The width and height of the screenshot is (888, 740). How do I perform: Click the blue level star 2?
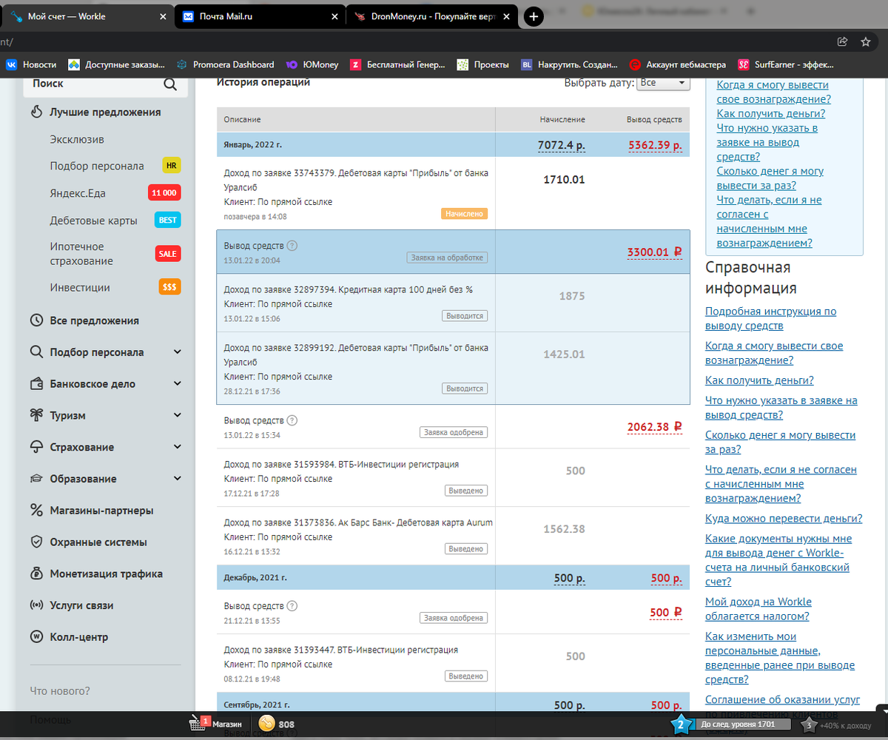[680, 724]
